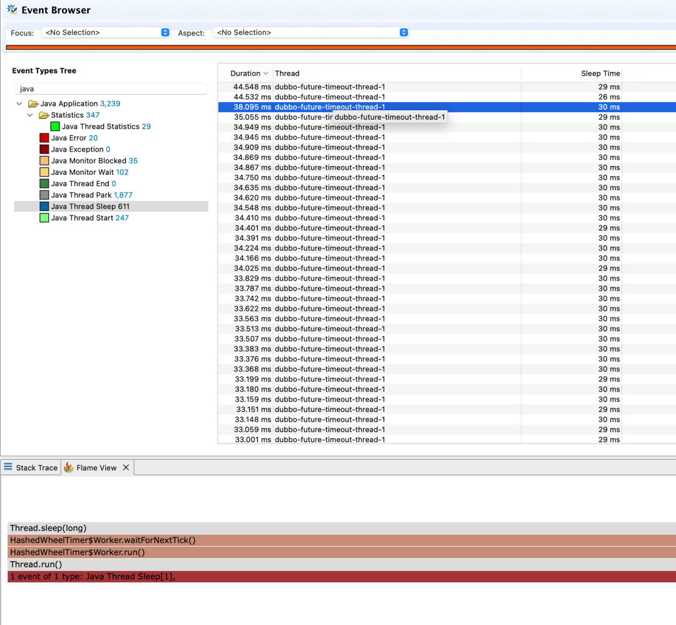Switch to the Stack Trace tab
The height and width of the screenshot is (625, 676).
(x=31, y=468)
